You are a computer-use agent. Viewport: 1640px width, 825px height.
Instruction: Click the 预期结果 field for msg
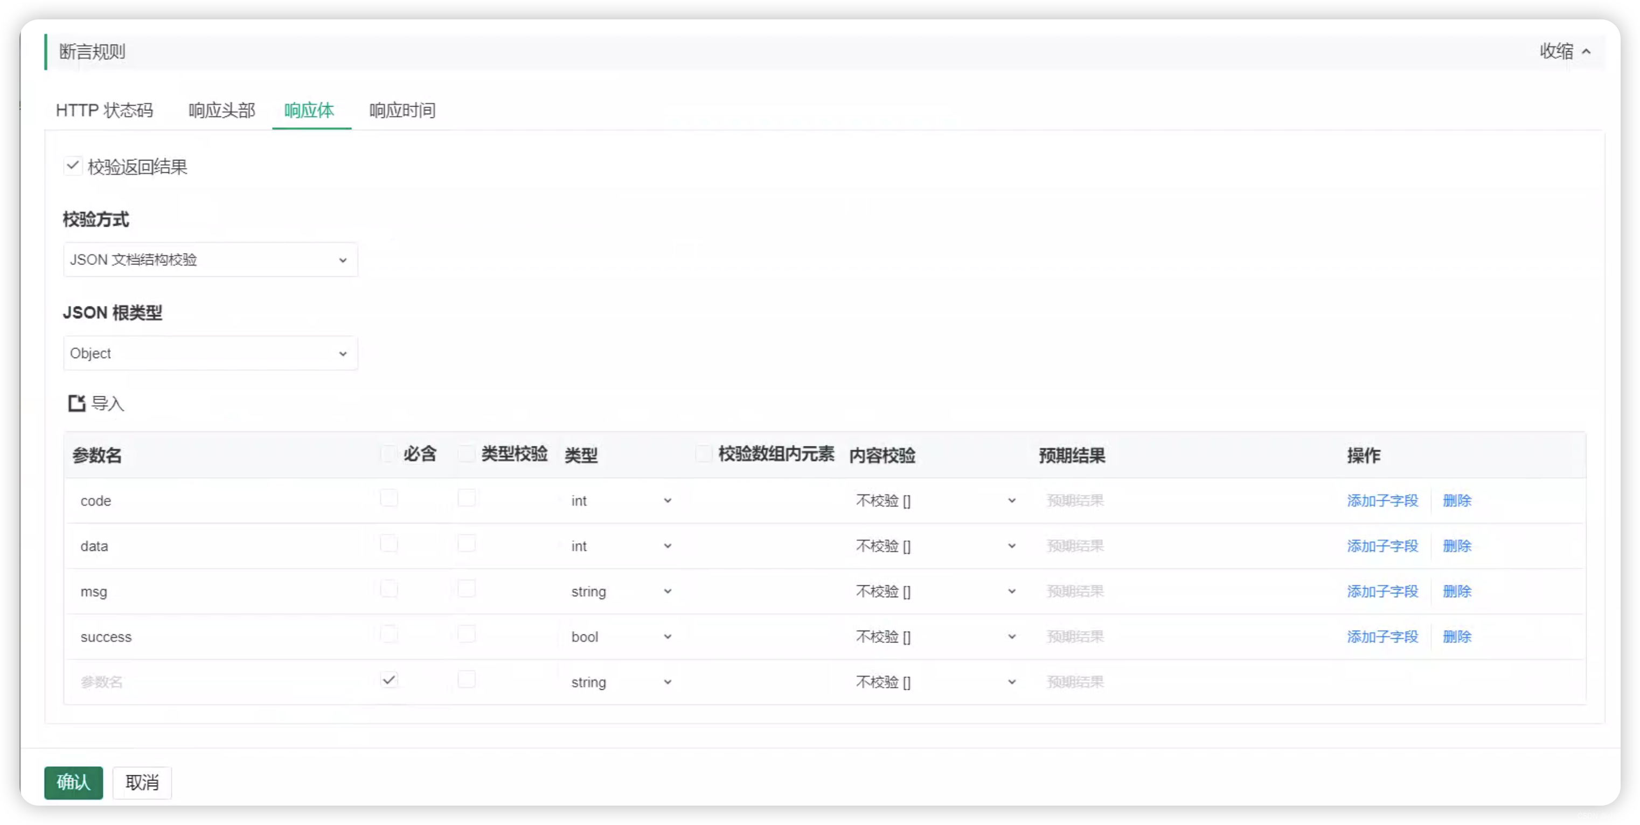coord(1184,591)
